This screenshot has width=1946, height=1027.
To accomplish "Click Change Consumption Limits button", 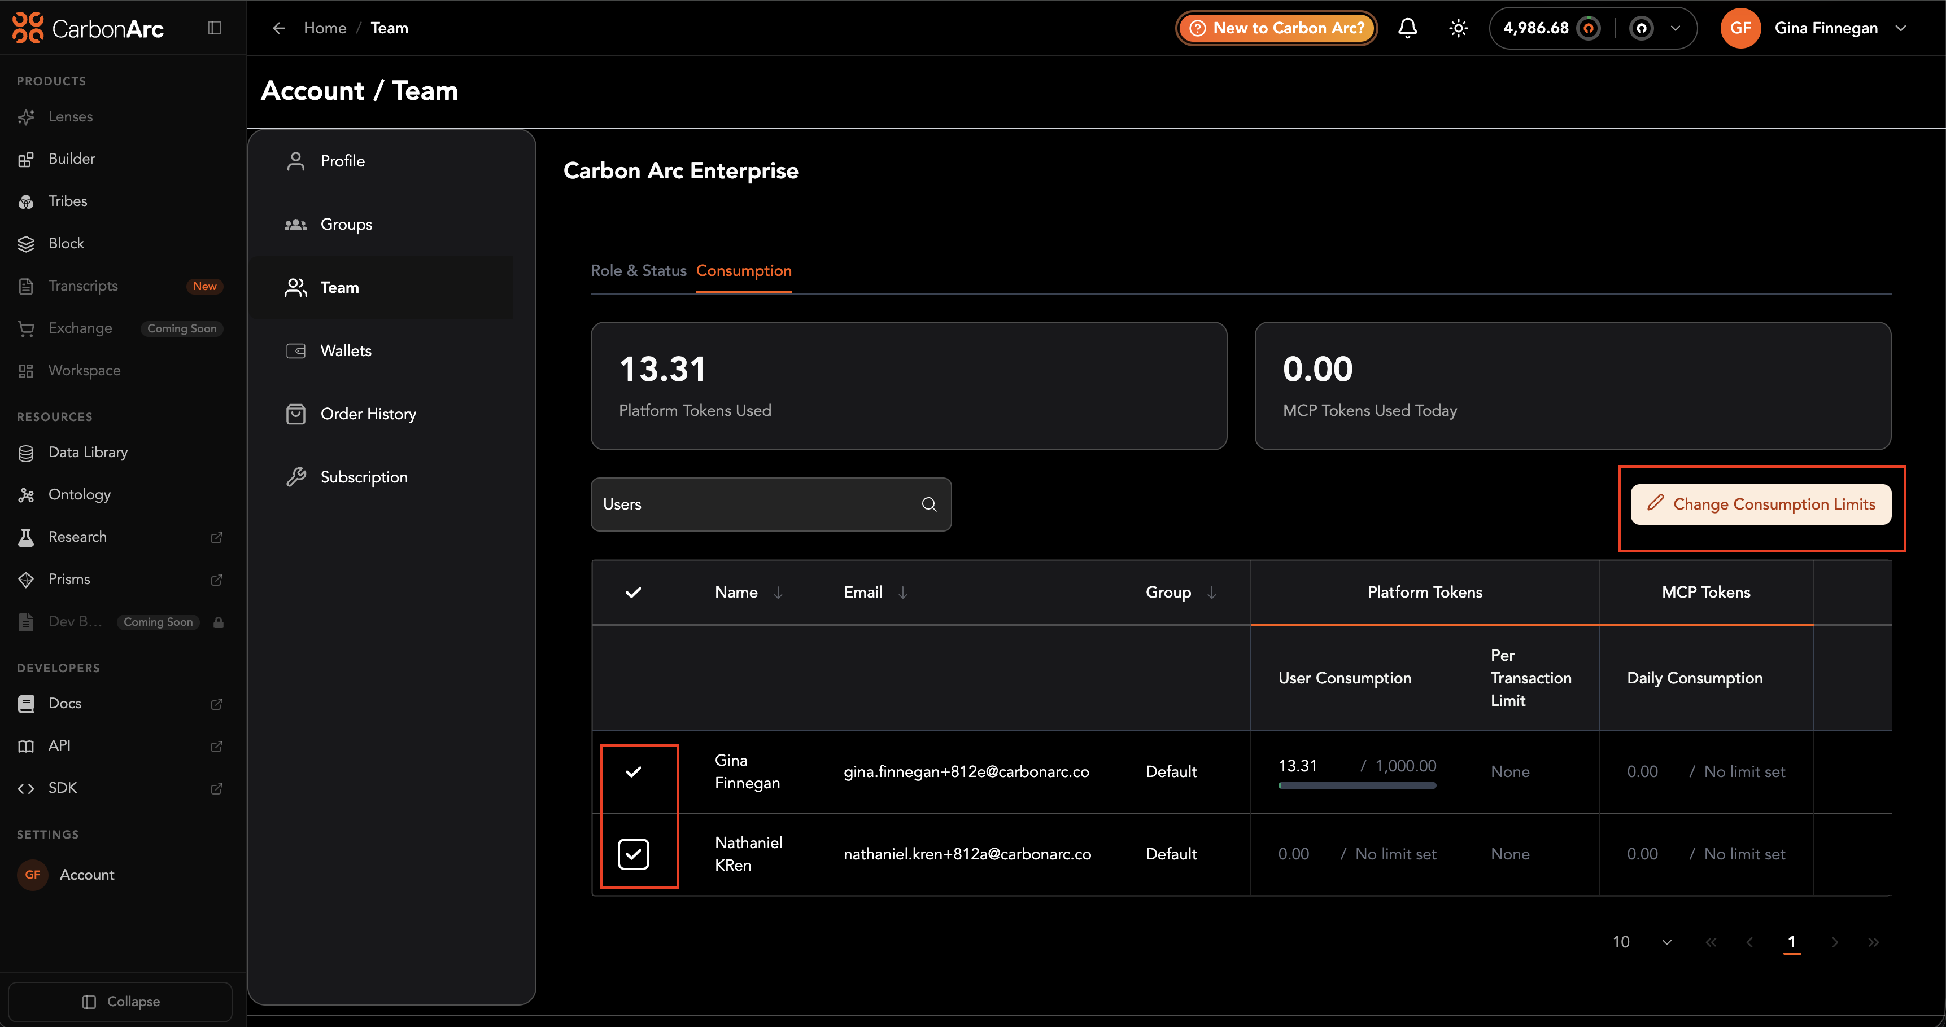I will [1761, 504].
